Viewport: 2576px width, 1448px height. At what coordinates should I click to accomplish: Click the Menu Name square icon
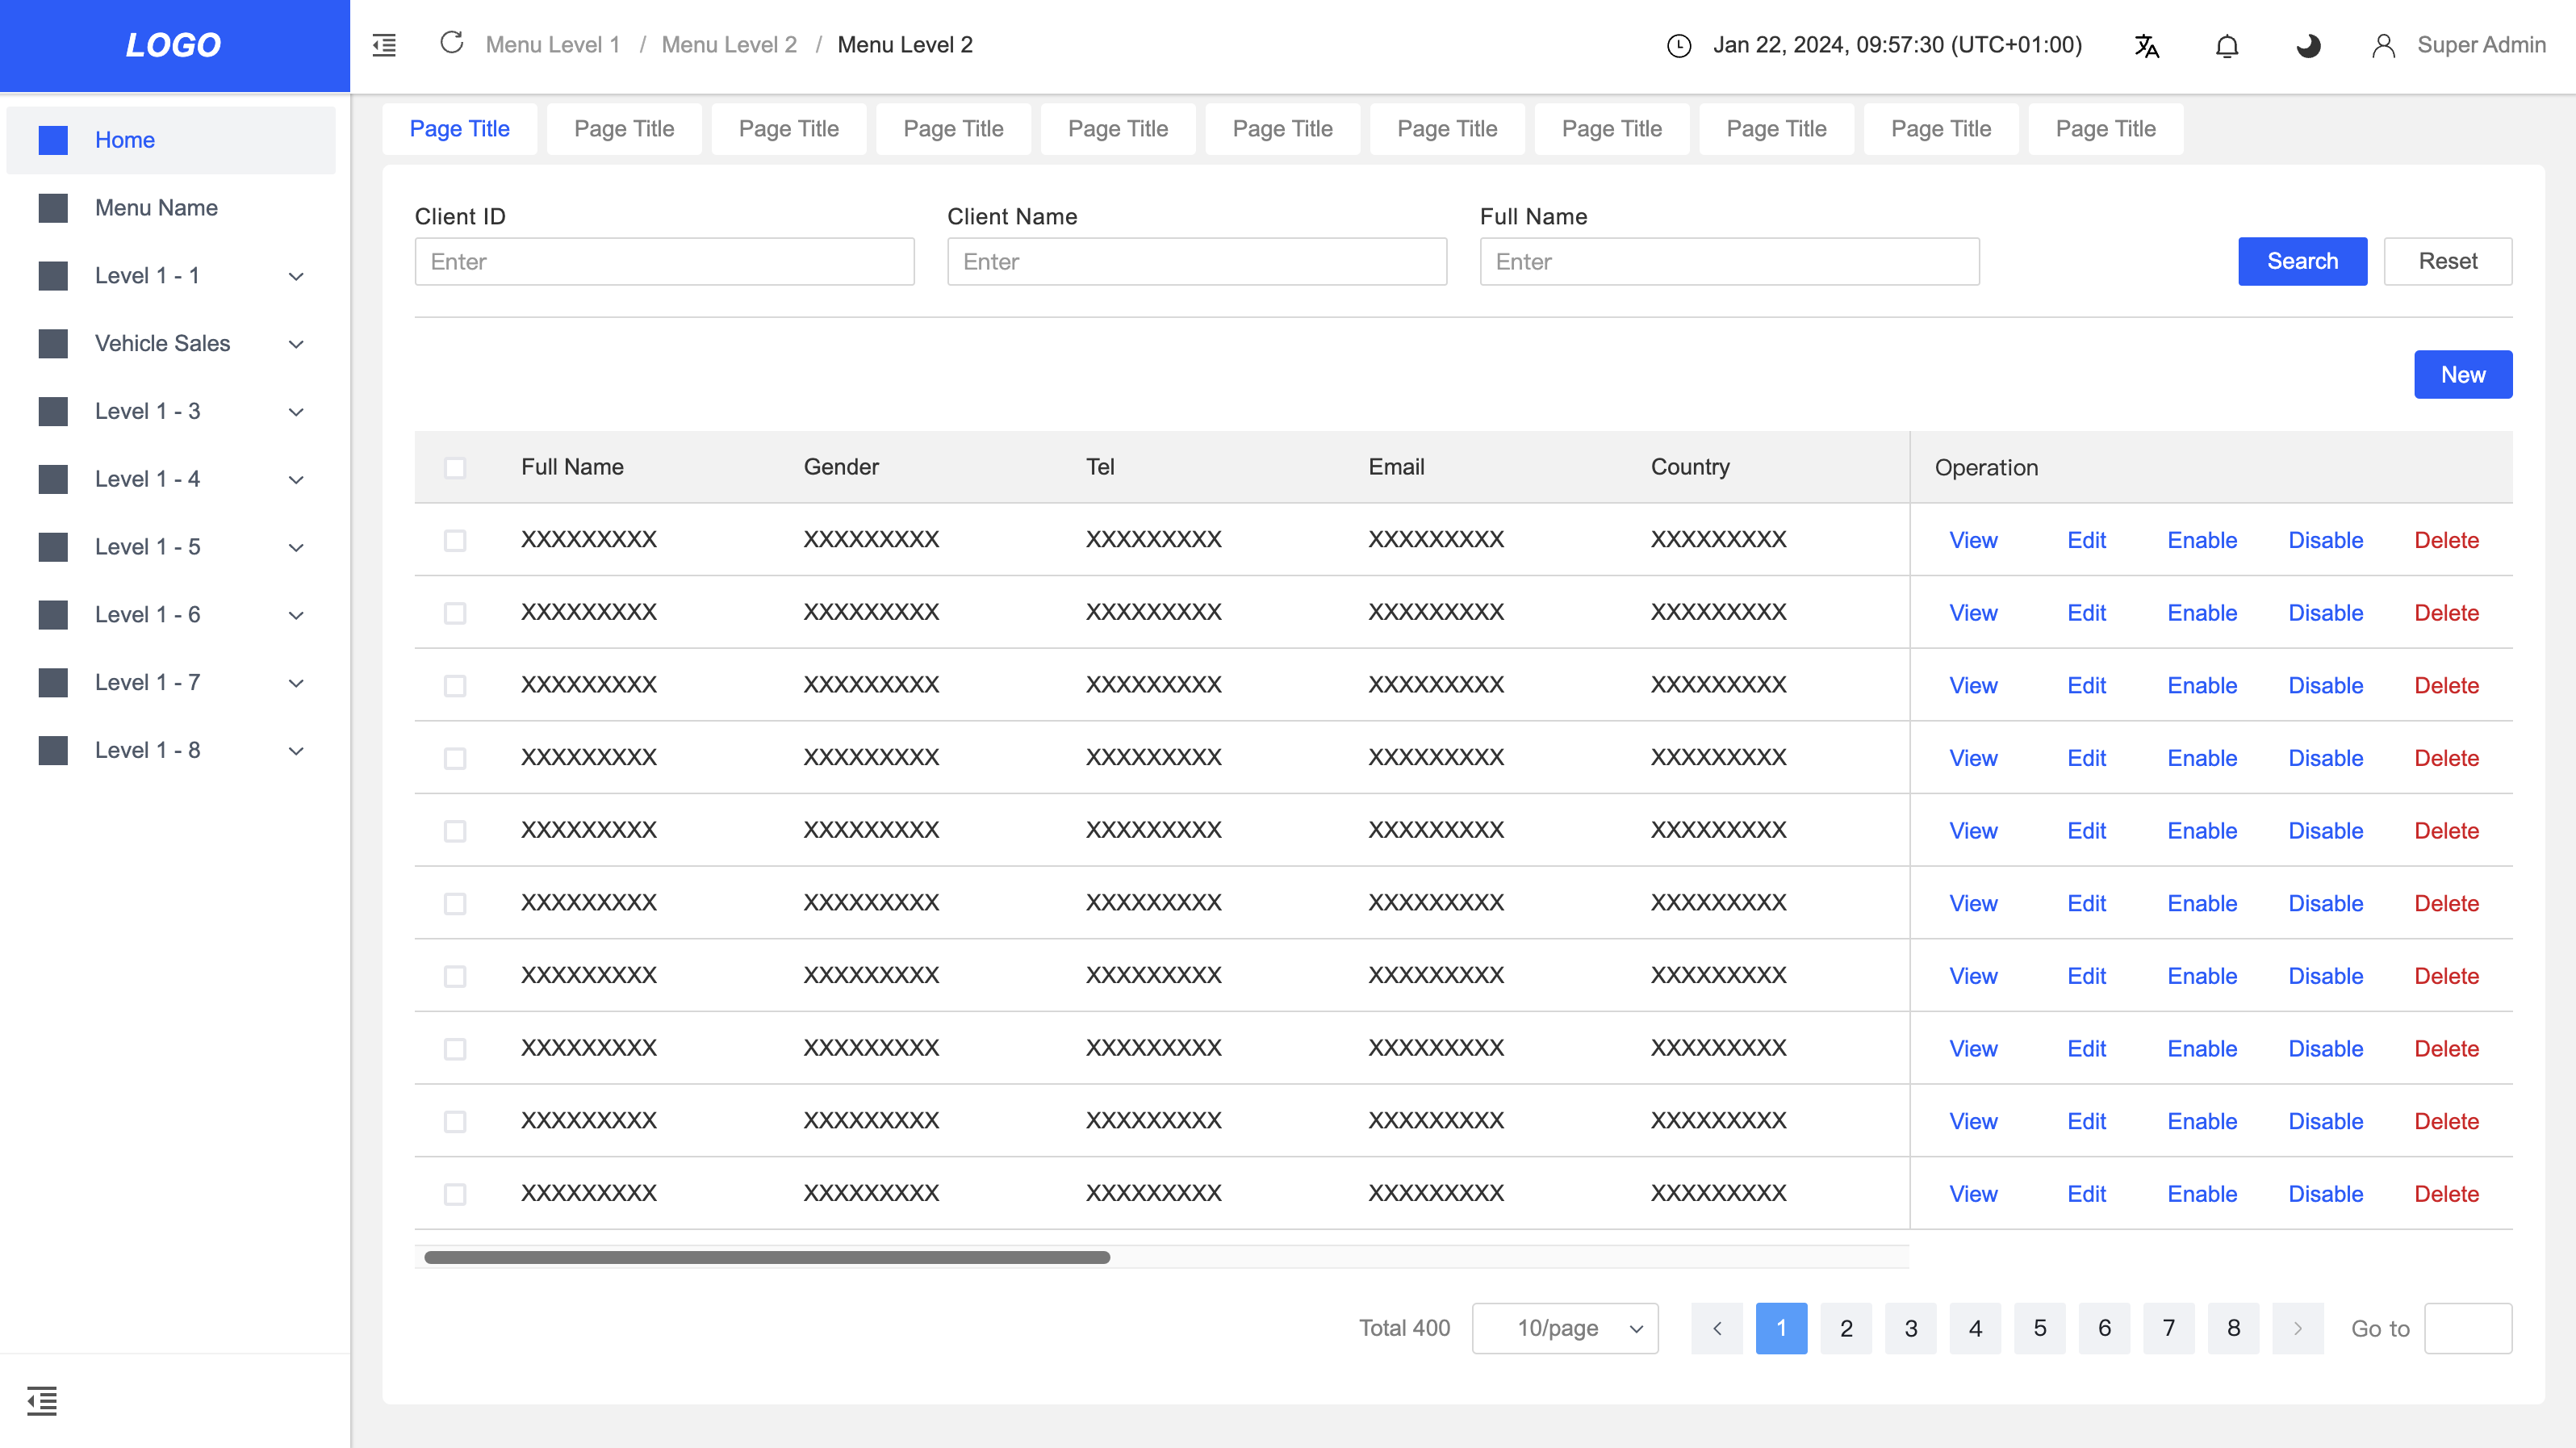[53, 208]
